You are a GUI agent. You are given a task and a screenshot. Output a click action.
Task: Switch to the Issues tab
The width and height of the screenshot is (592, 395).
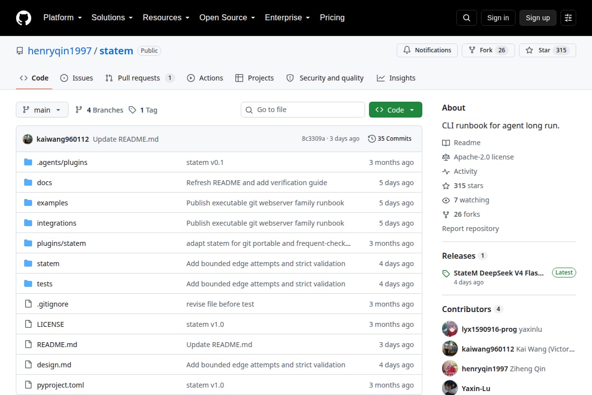[x=76, y=78]
